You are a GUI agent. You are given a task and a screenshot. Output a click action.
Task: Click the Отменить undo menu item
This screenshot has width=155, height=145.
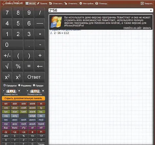tap(56, 4)
